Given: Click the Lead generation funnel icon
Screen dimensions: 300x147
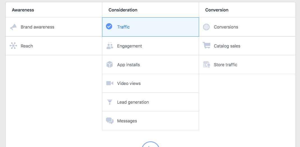Looking at the screenshot, I should coord(110,102).
